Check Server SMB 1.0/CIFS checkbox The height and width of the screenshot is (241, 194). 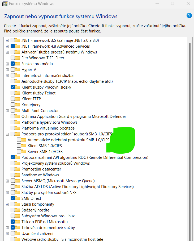click(x=19, y=151)
